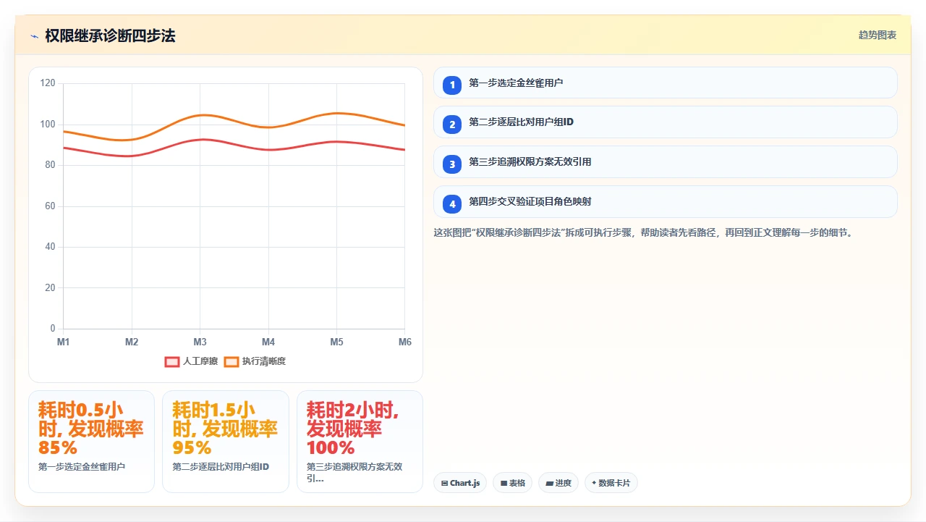Click the M5 axis label
Image resolution: width=926 pixels, height=522 pixels.
336,342
